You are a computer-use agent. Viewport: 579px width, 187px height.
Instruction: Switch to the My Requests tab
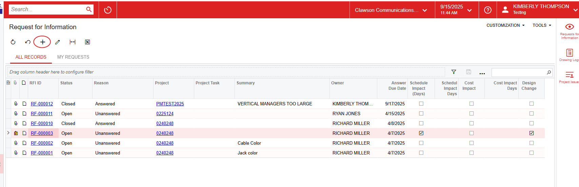point(73,57)
